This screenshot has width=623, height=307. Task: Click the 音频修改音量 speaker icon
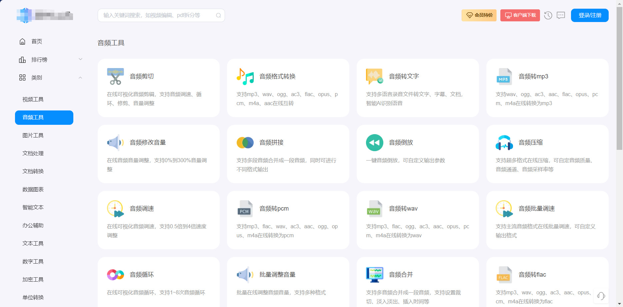coord(115,142)
